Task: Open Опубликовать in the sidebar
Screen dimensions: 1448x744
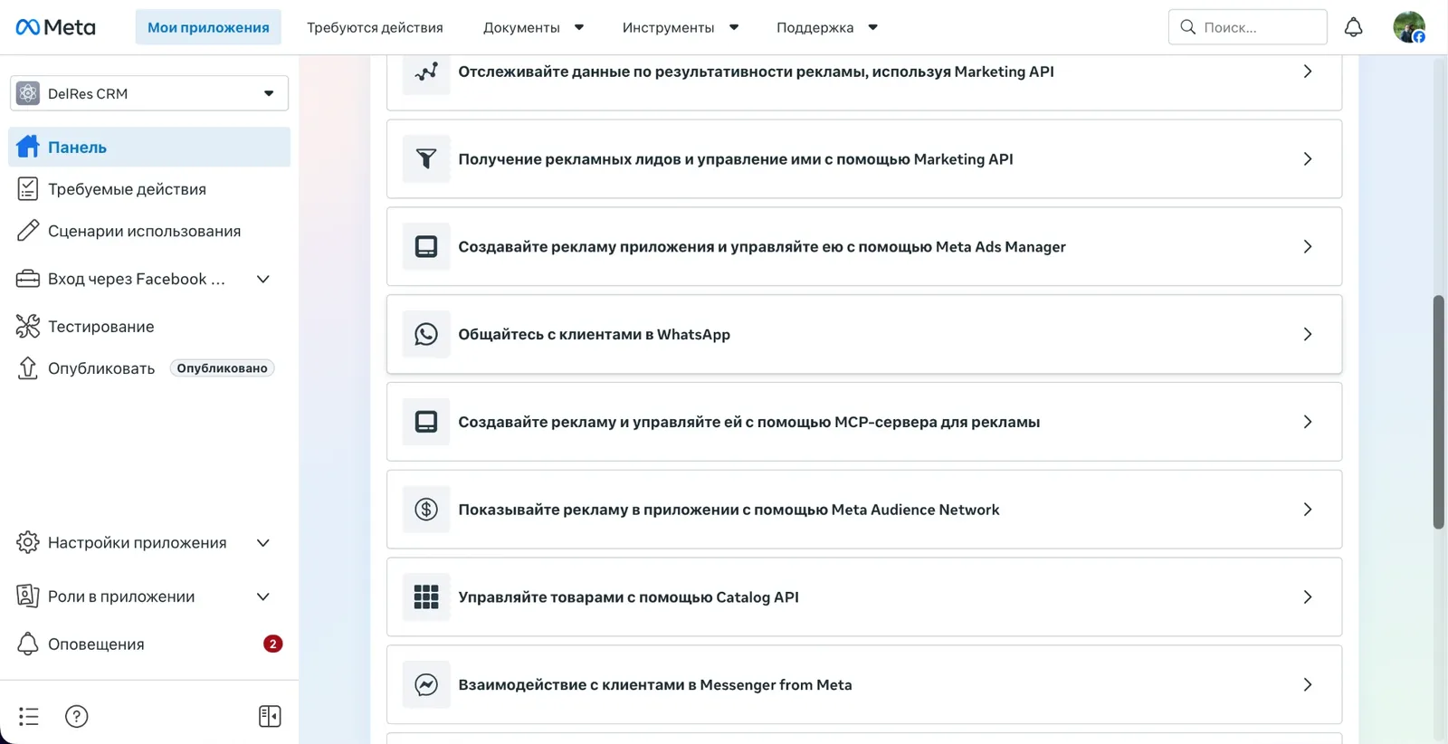Action: click(101, 368)
